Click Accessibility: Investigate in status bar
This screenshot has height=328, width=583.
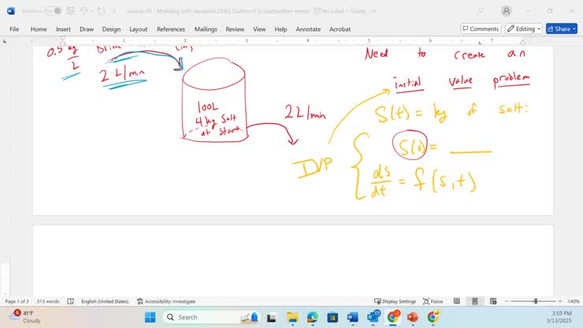[x=166, y=301]
